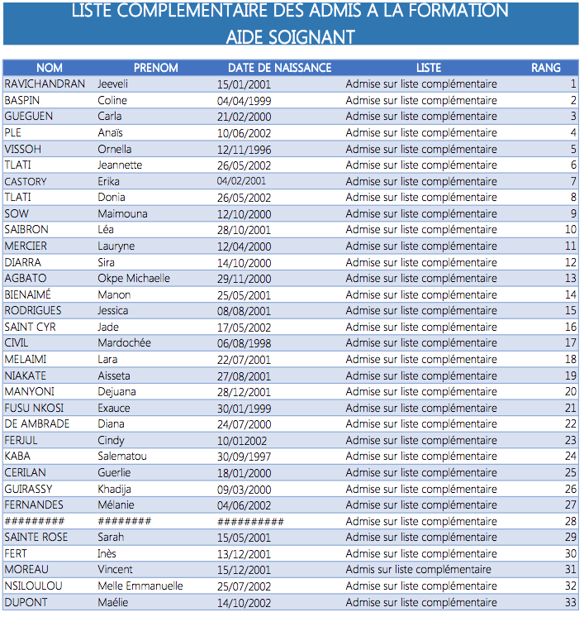The image size is (584, 617).
Task: Select the hashed-out date cell in row 28
Action: [250, 522]
